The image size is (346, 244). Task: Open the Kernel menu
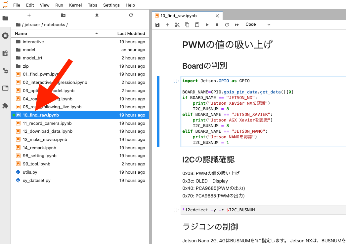[75, 5]
